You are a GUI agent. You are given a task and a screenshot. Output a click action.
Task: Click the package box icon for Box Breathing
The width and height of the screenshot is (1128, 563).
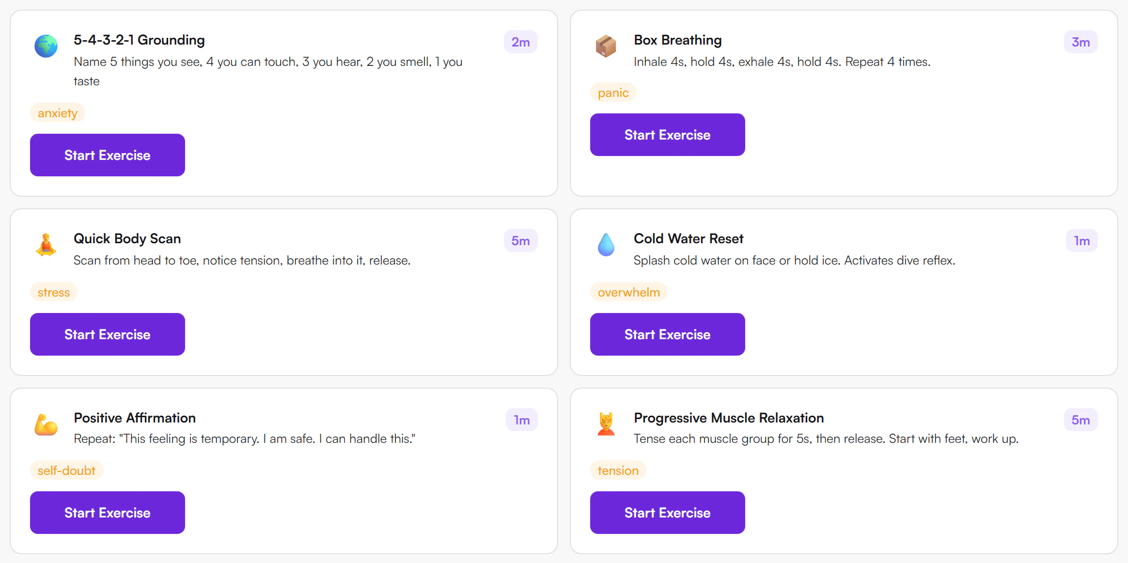tap(606, 46)
